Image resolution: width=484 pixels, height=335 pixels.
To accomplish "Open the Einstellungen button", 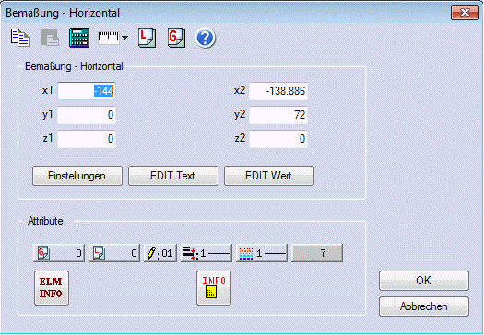I will [x=77, y=176].
